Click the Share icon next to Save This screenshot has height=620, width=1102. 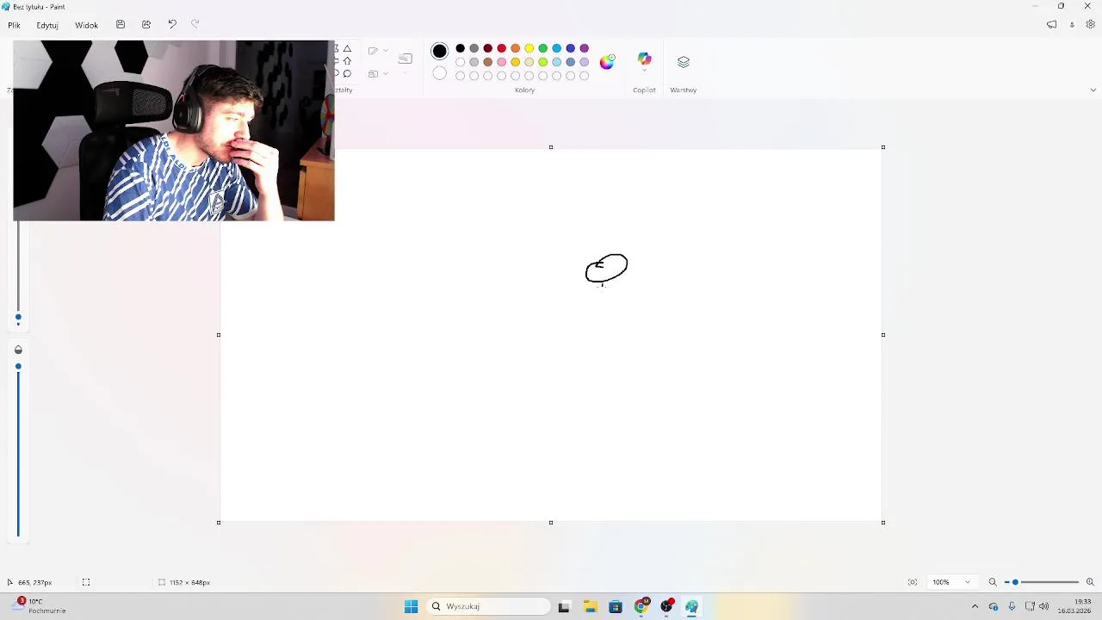pos(146,25)
